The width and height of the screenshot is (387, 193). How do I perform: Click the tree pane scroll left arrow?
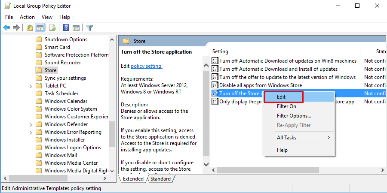pos(5,178)
